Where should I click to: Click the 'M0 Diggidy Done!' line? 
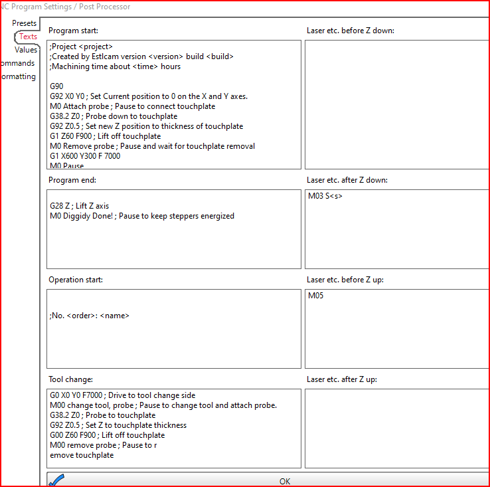pos(142,216)
